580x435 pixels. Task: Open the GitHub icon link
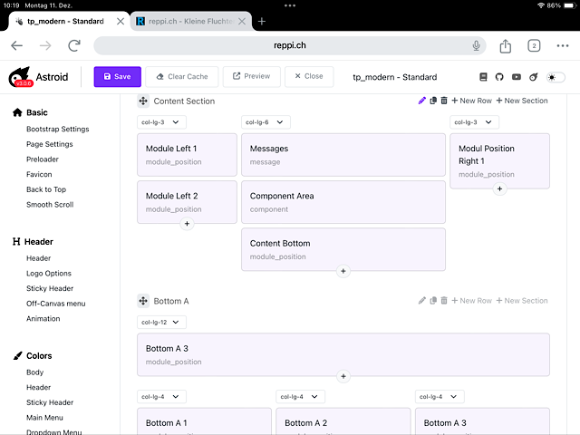(499, 77)
